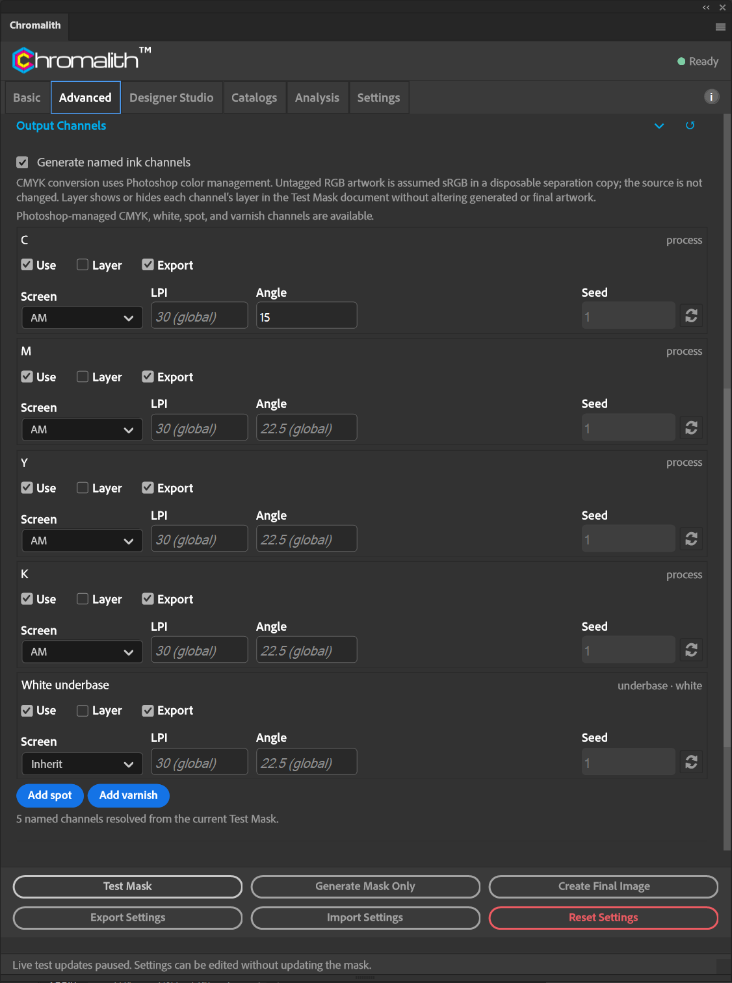The image size is (732, 983).
Task: Randomize seed for Y channel
Action: pos(692,539)
